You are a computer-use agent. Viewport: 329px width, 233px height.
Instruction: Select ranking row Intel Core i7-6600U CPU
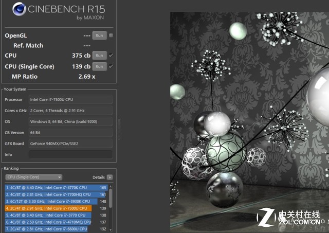click(56, 229)
